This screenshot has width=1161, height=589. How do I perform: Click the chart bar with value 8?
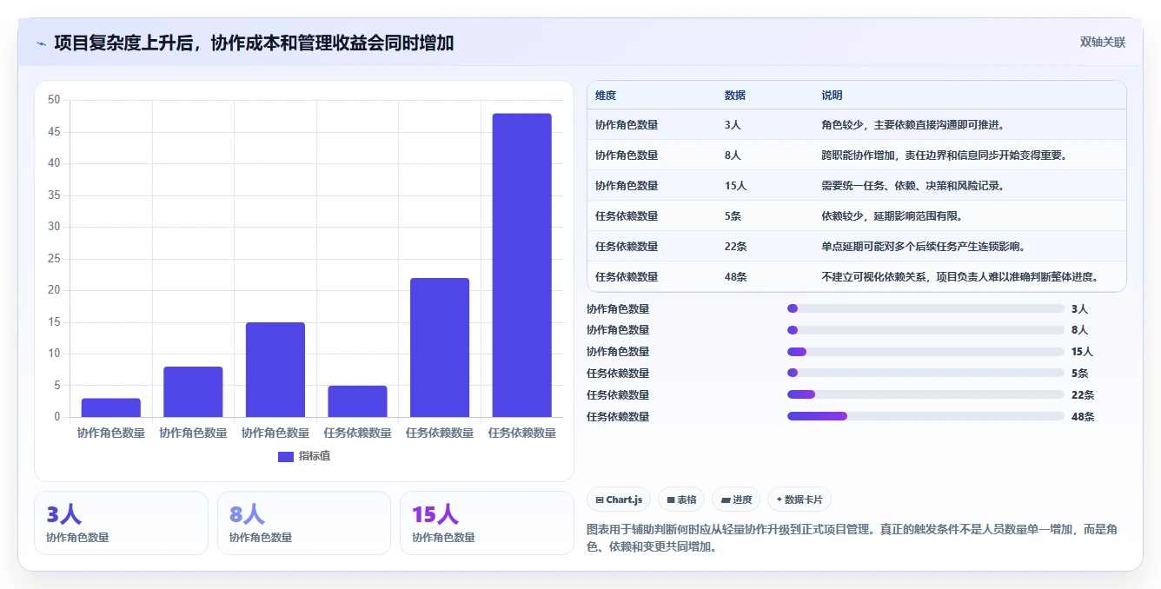coord(193,392)
